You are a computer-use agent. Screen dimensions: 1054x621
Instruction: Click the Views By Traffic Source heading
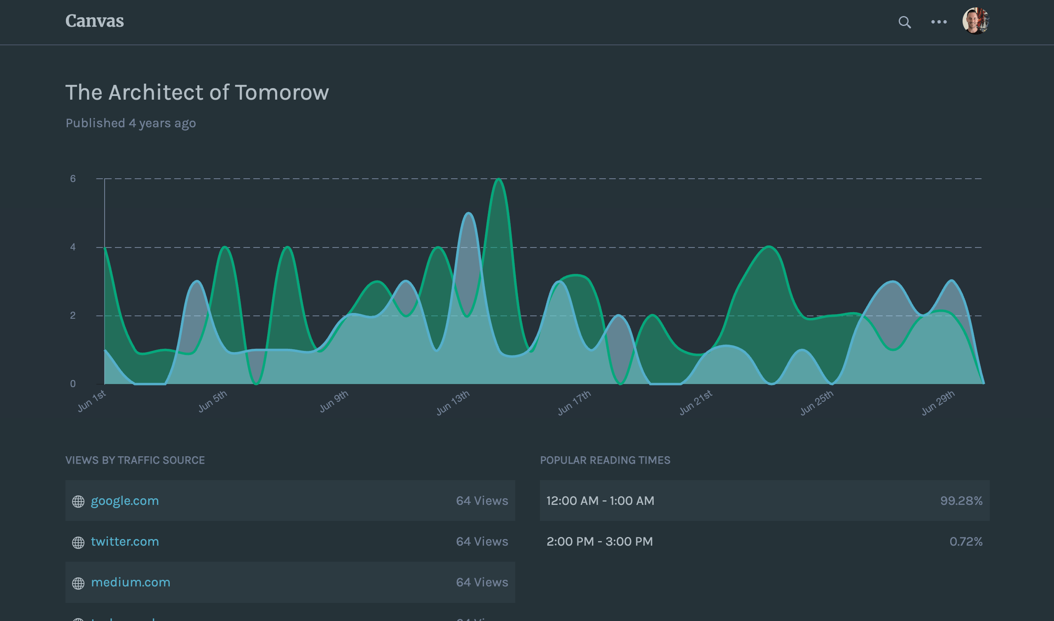click(135, 460)
